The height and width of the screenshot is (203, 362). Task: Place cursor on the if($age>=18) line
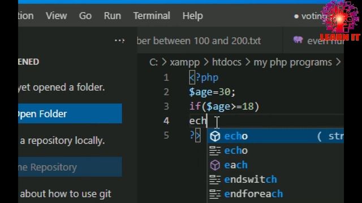click(225, 107)
